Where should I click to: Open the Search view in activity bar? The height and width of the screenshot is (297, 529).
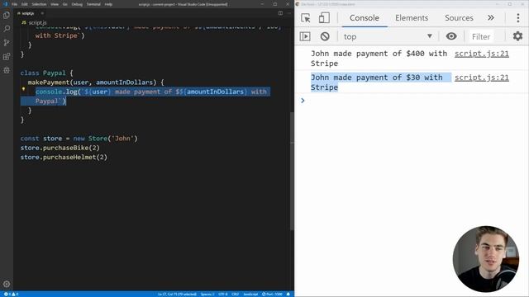(7, 29)
